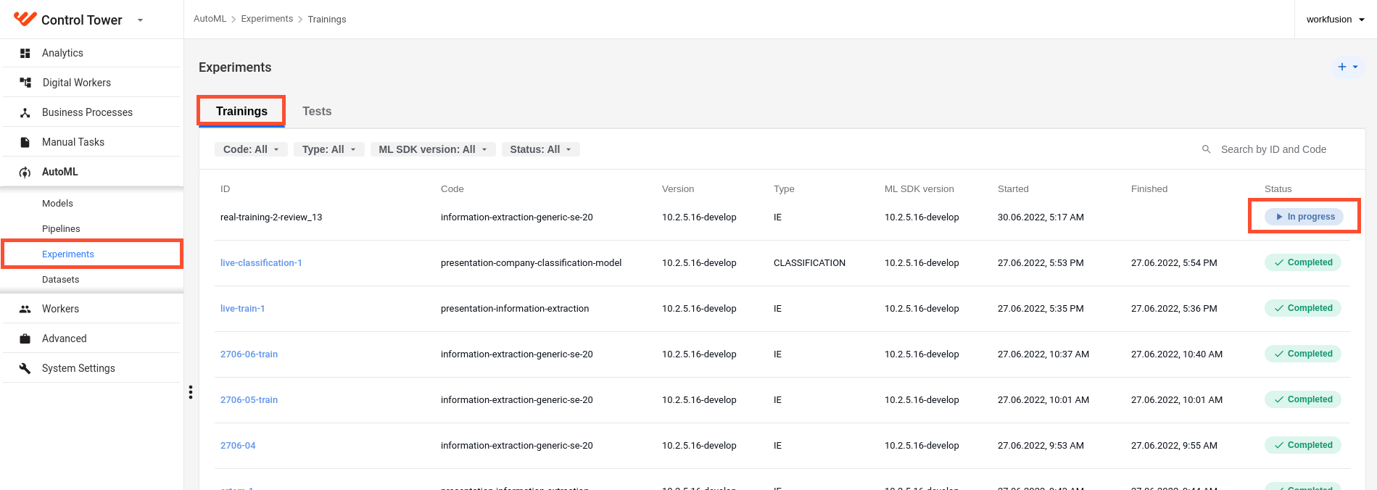Select Experiments under AutoML
The width and height of the screenshot is (1377, 490).
[x=68, y=254]
